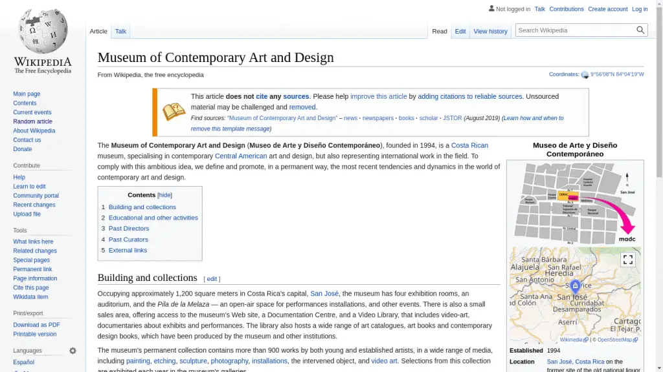Image resolution: width=663 pixels, height=372 pixels.
Task: Jump to Educational and other activities section
Action: point(153,218)
